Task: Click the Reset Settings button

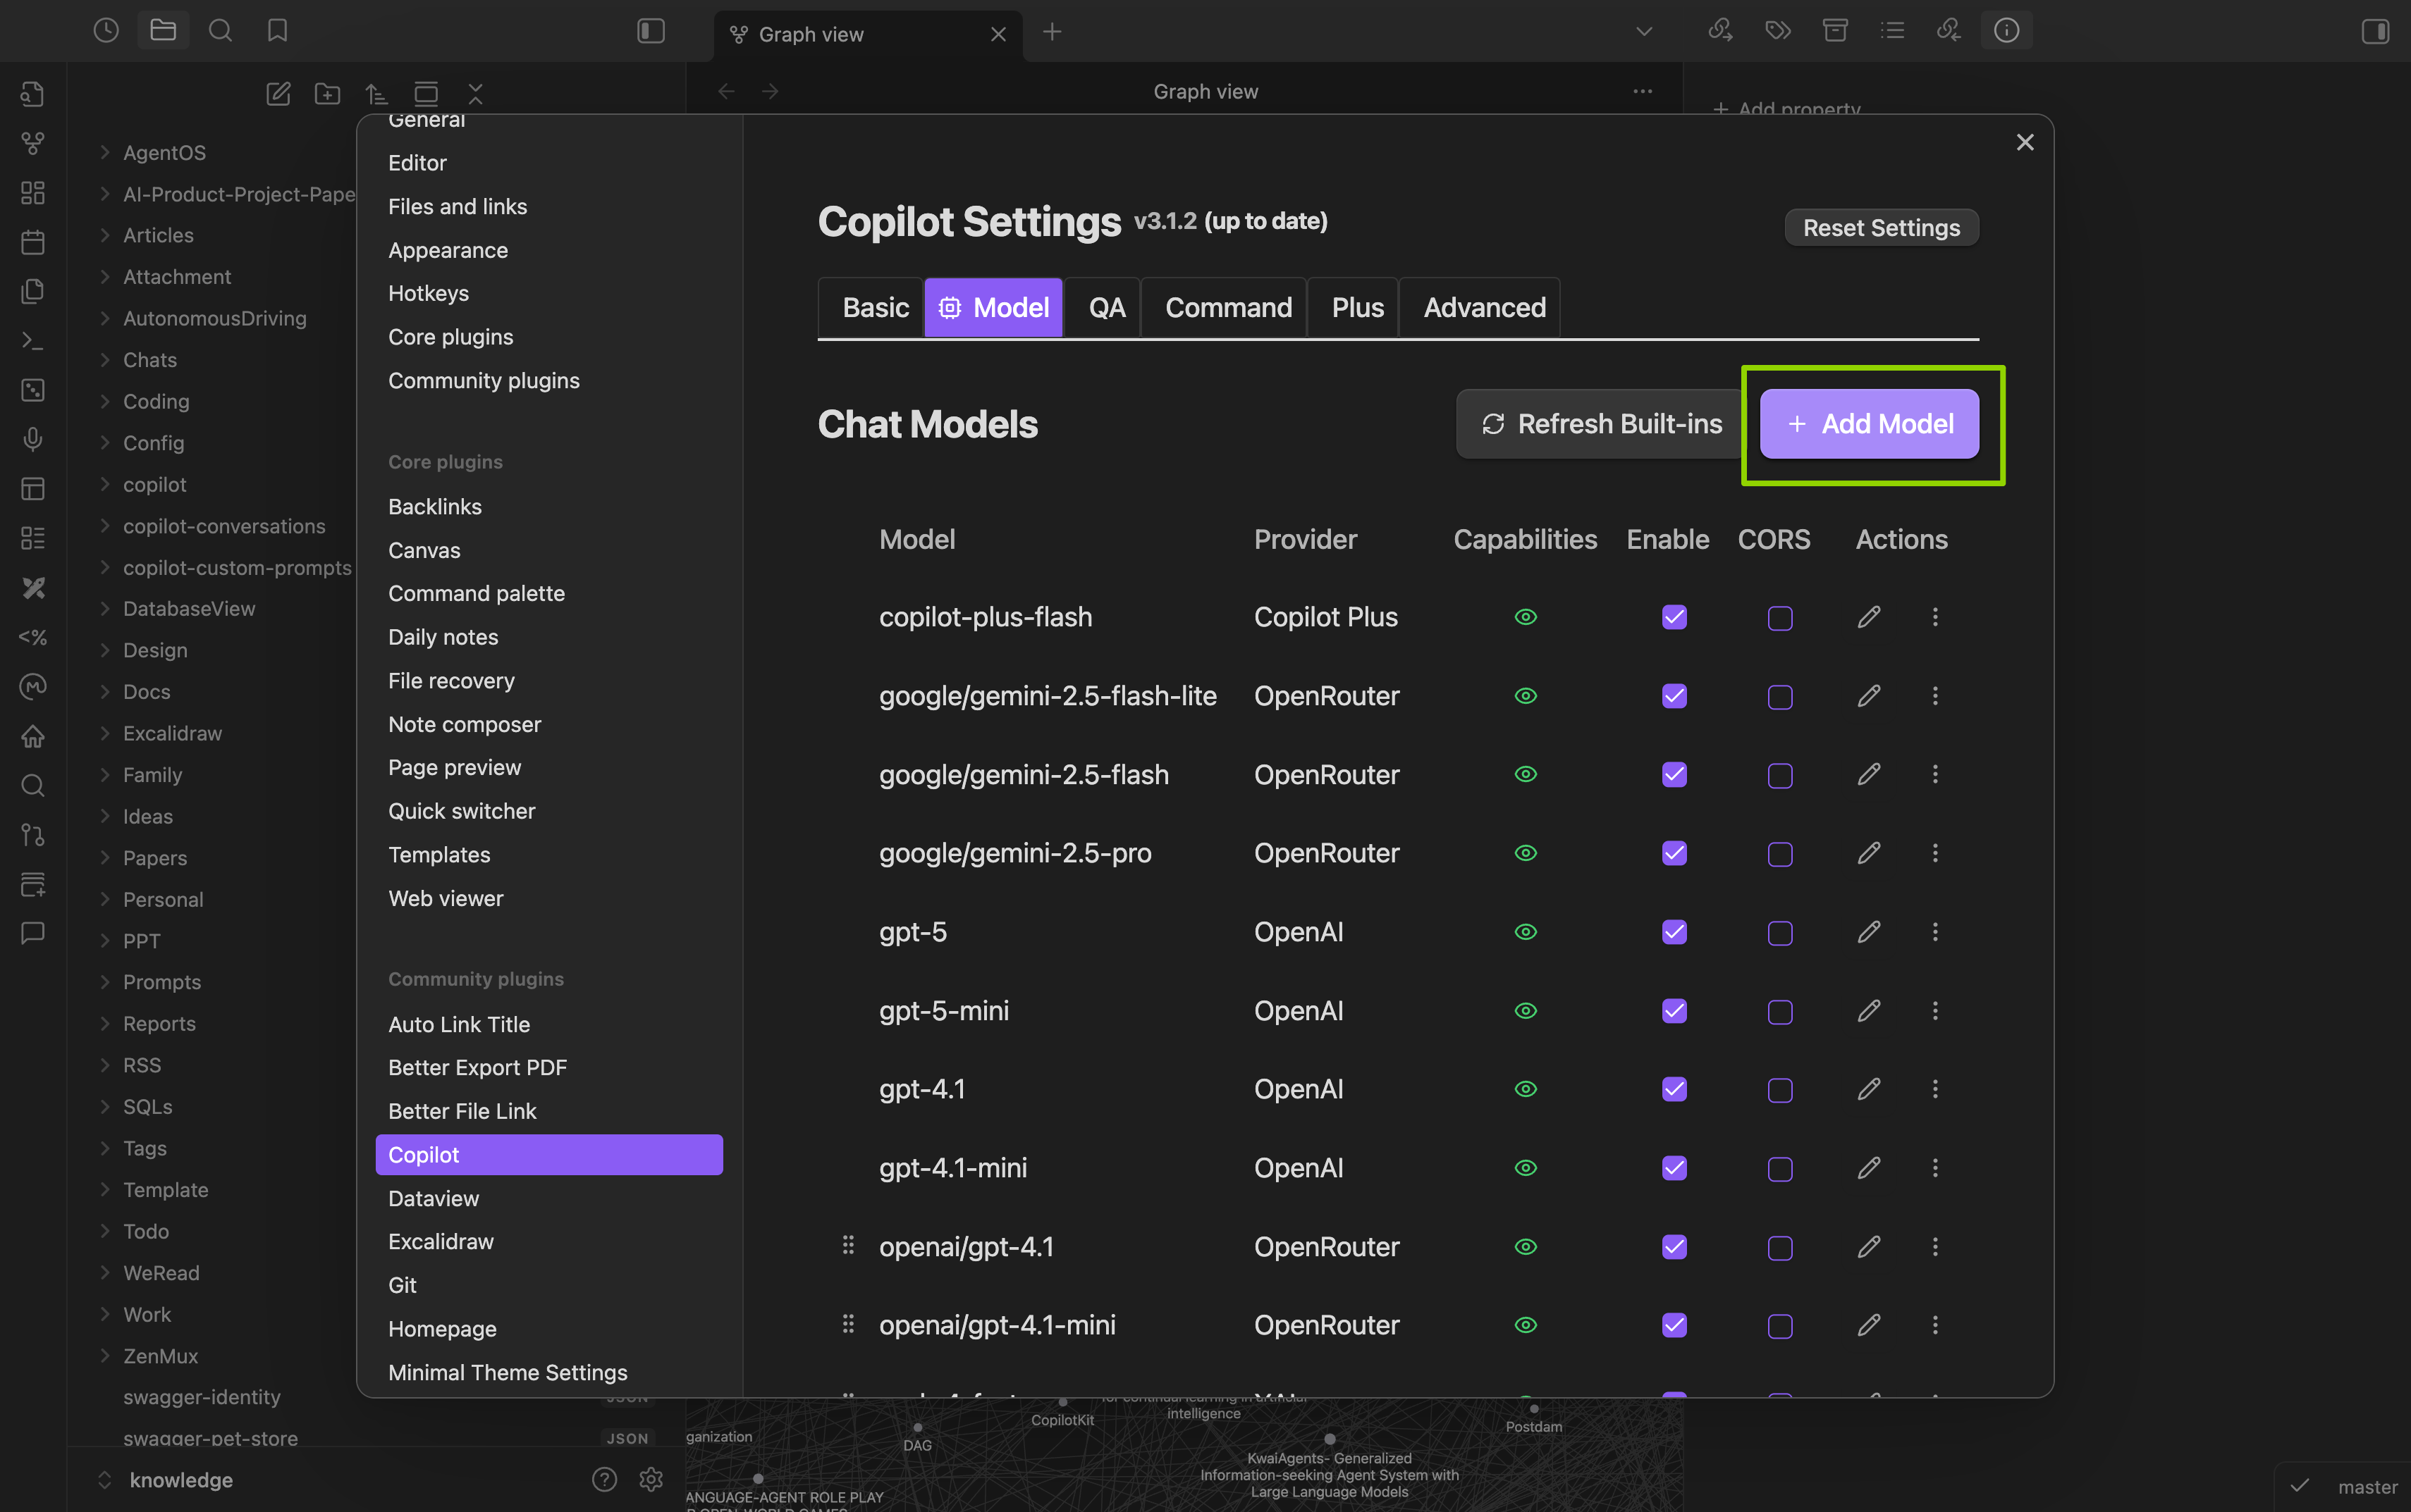Action: [x=1881, y=228]
